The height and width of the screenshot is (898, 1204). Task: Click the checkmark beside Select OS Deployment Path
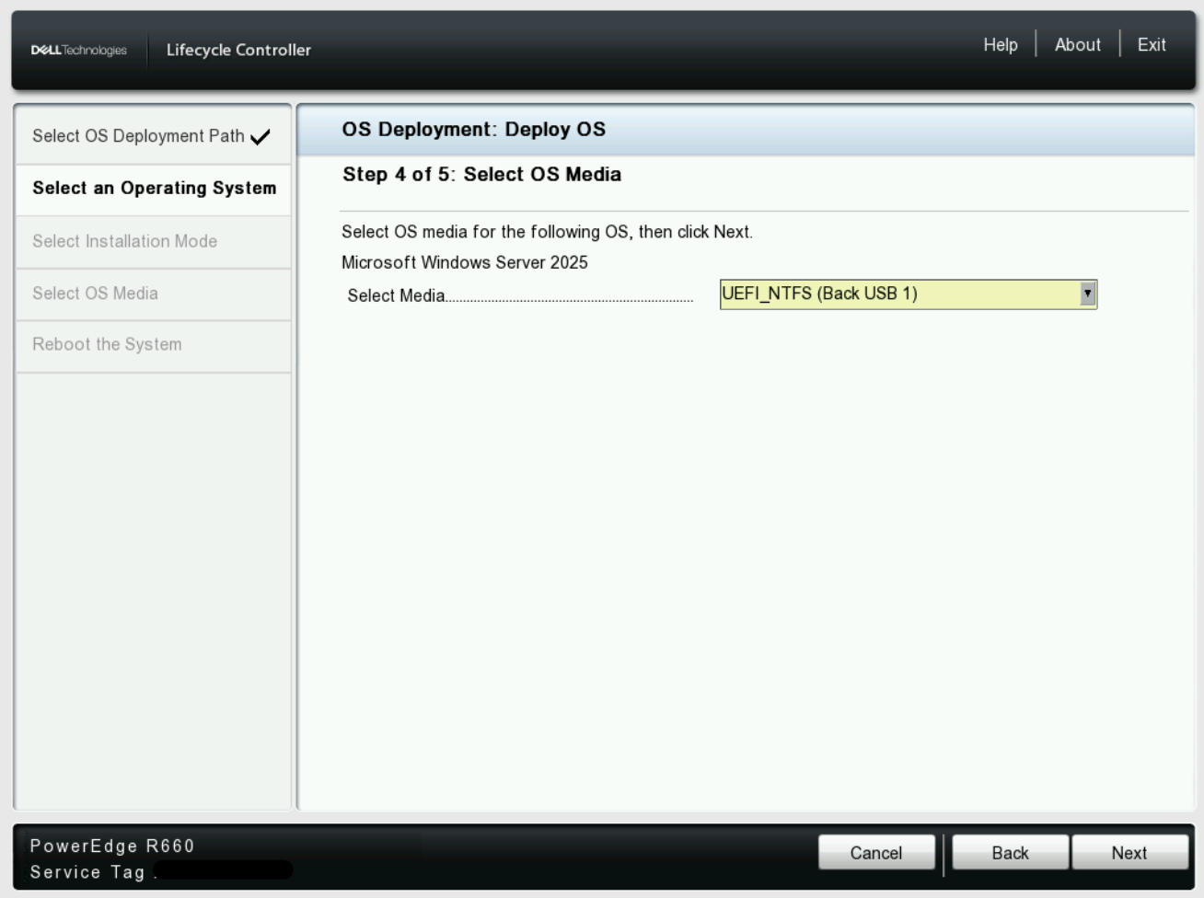click(260, 137)
